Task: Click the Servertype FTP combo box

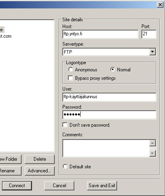Action: click(x=109, y=52)
